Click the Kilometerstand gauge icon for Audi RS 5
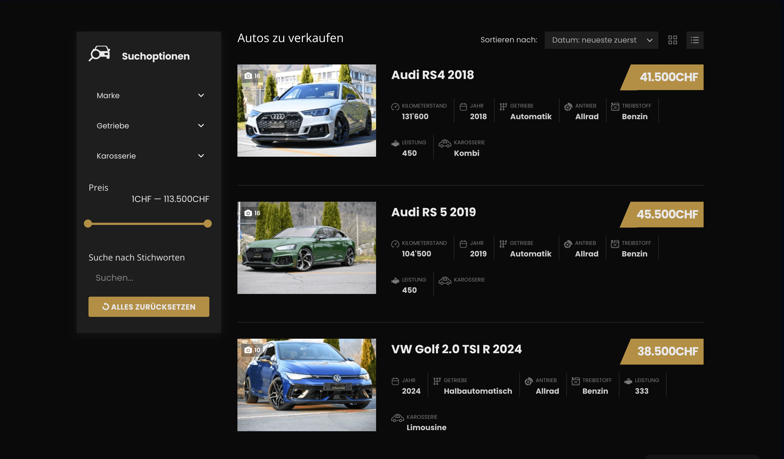Viewport: 784px width, 459px height. pos(395,244)
